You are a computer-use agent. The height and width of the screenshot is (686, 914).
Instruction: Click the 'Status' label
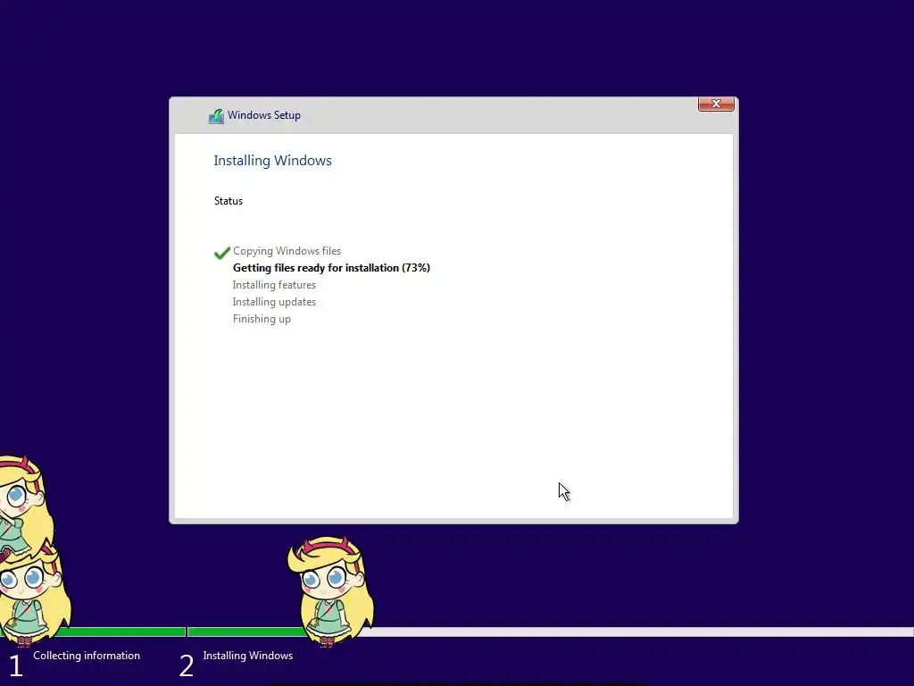[228, 201]
